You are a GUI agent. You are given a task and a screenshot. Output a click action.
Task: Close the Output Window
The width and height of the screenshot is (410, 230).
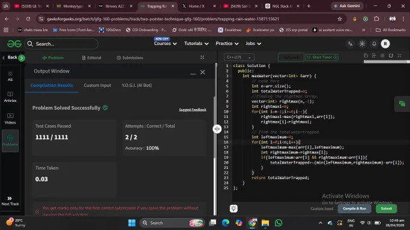203,72
